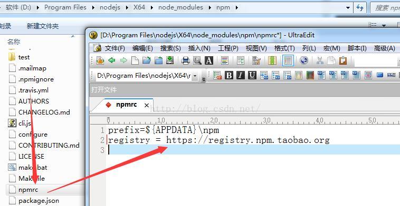Click nodejs in the address breadcrumb
The width and height of the screenshot is (400, 206).
pyautogui.click(x=110, y=7)
